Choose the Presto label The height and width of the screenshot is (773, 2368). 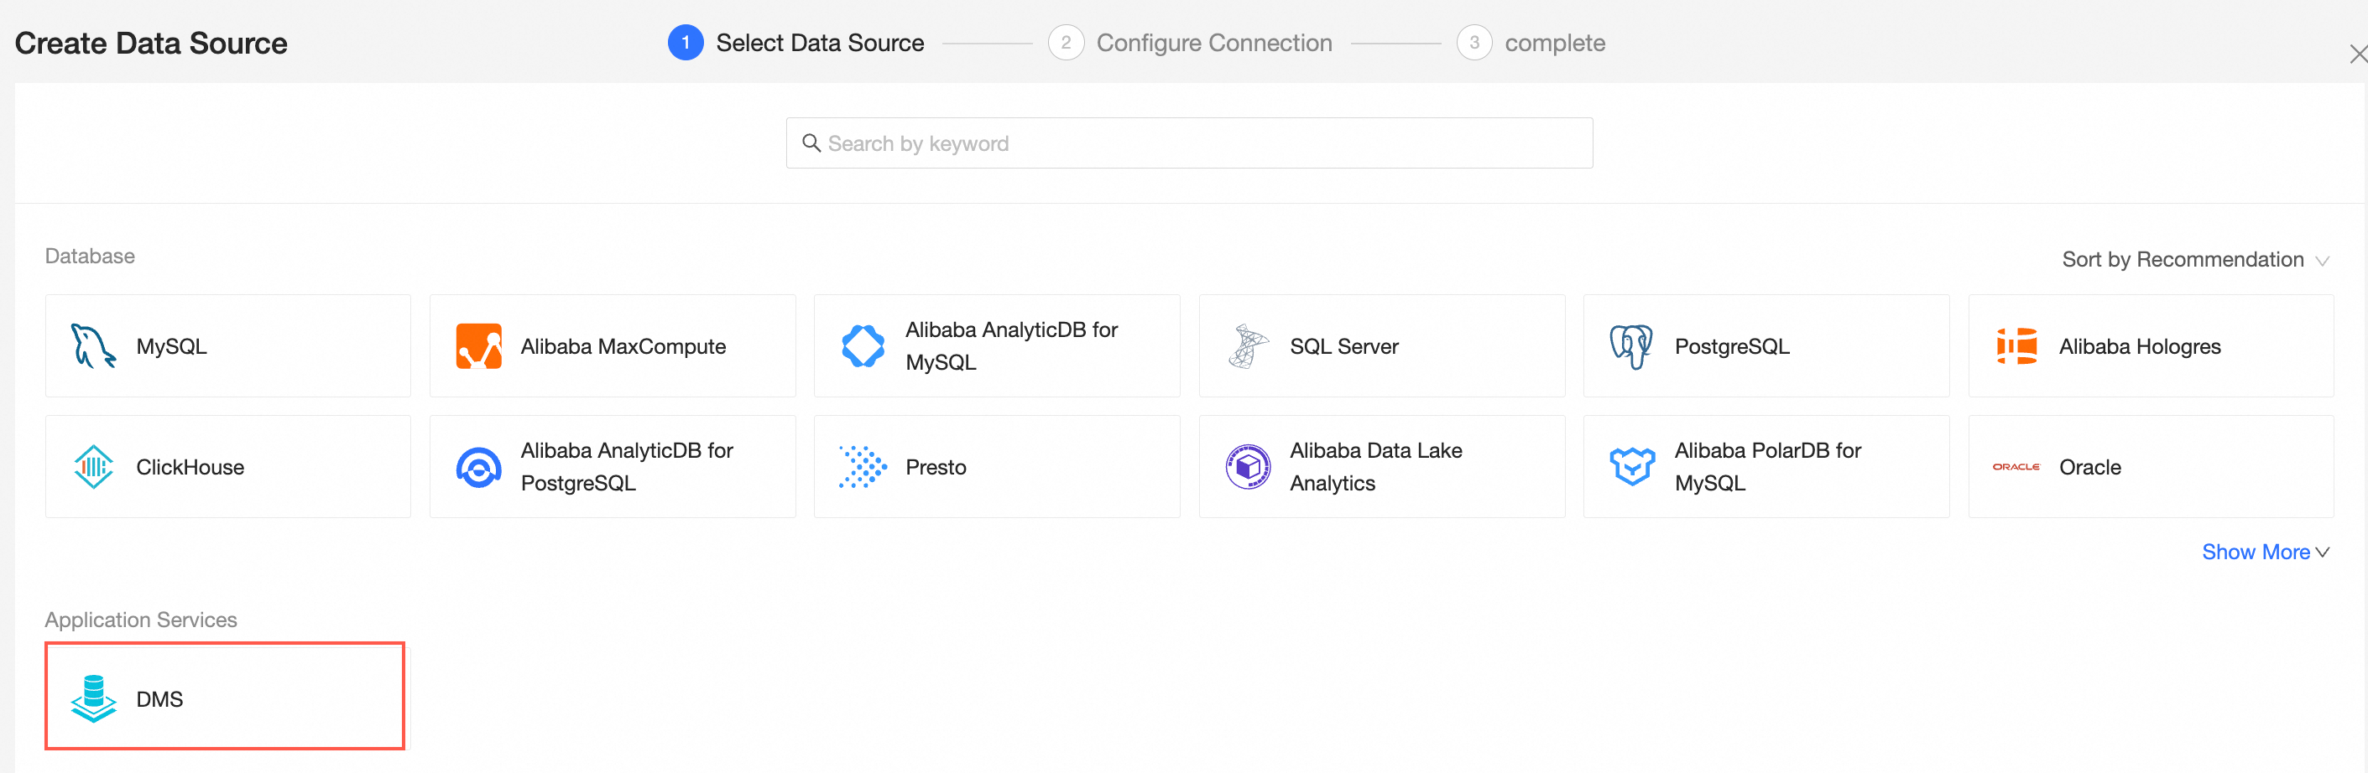click(936, 467)
